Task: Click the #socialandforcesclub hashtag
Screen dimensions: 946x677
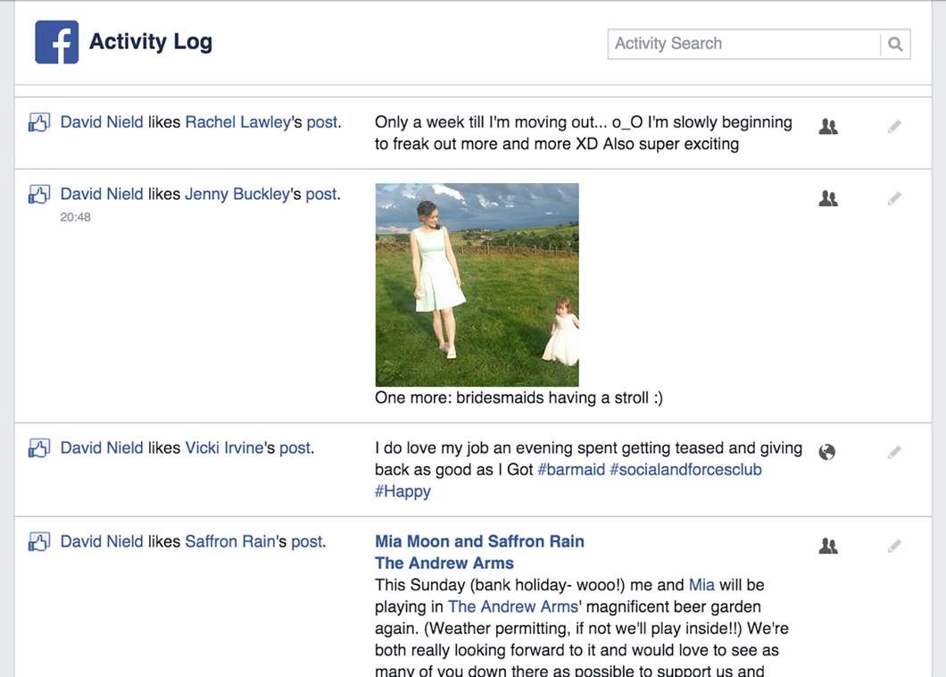Action: pyautogui.click(x=685, y=469)
